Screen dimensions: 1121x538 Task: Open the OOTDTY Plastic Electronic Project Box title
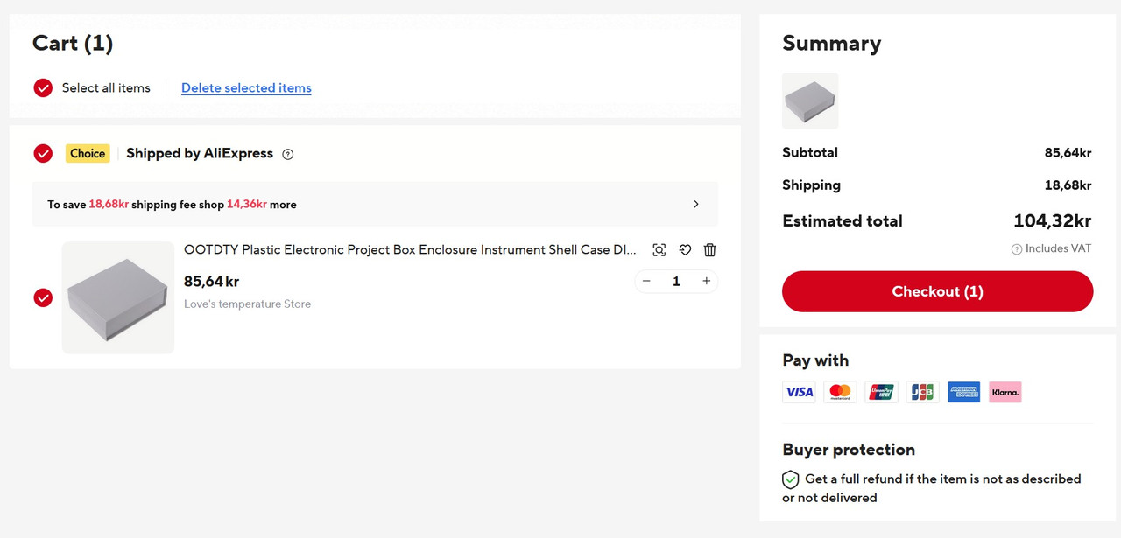(410, 250)
